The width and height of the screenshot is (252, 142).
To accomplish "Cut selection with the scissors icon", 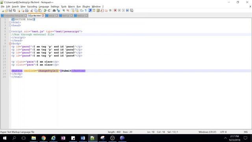I will coord(31,11).
